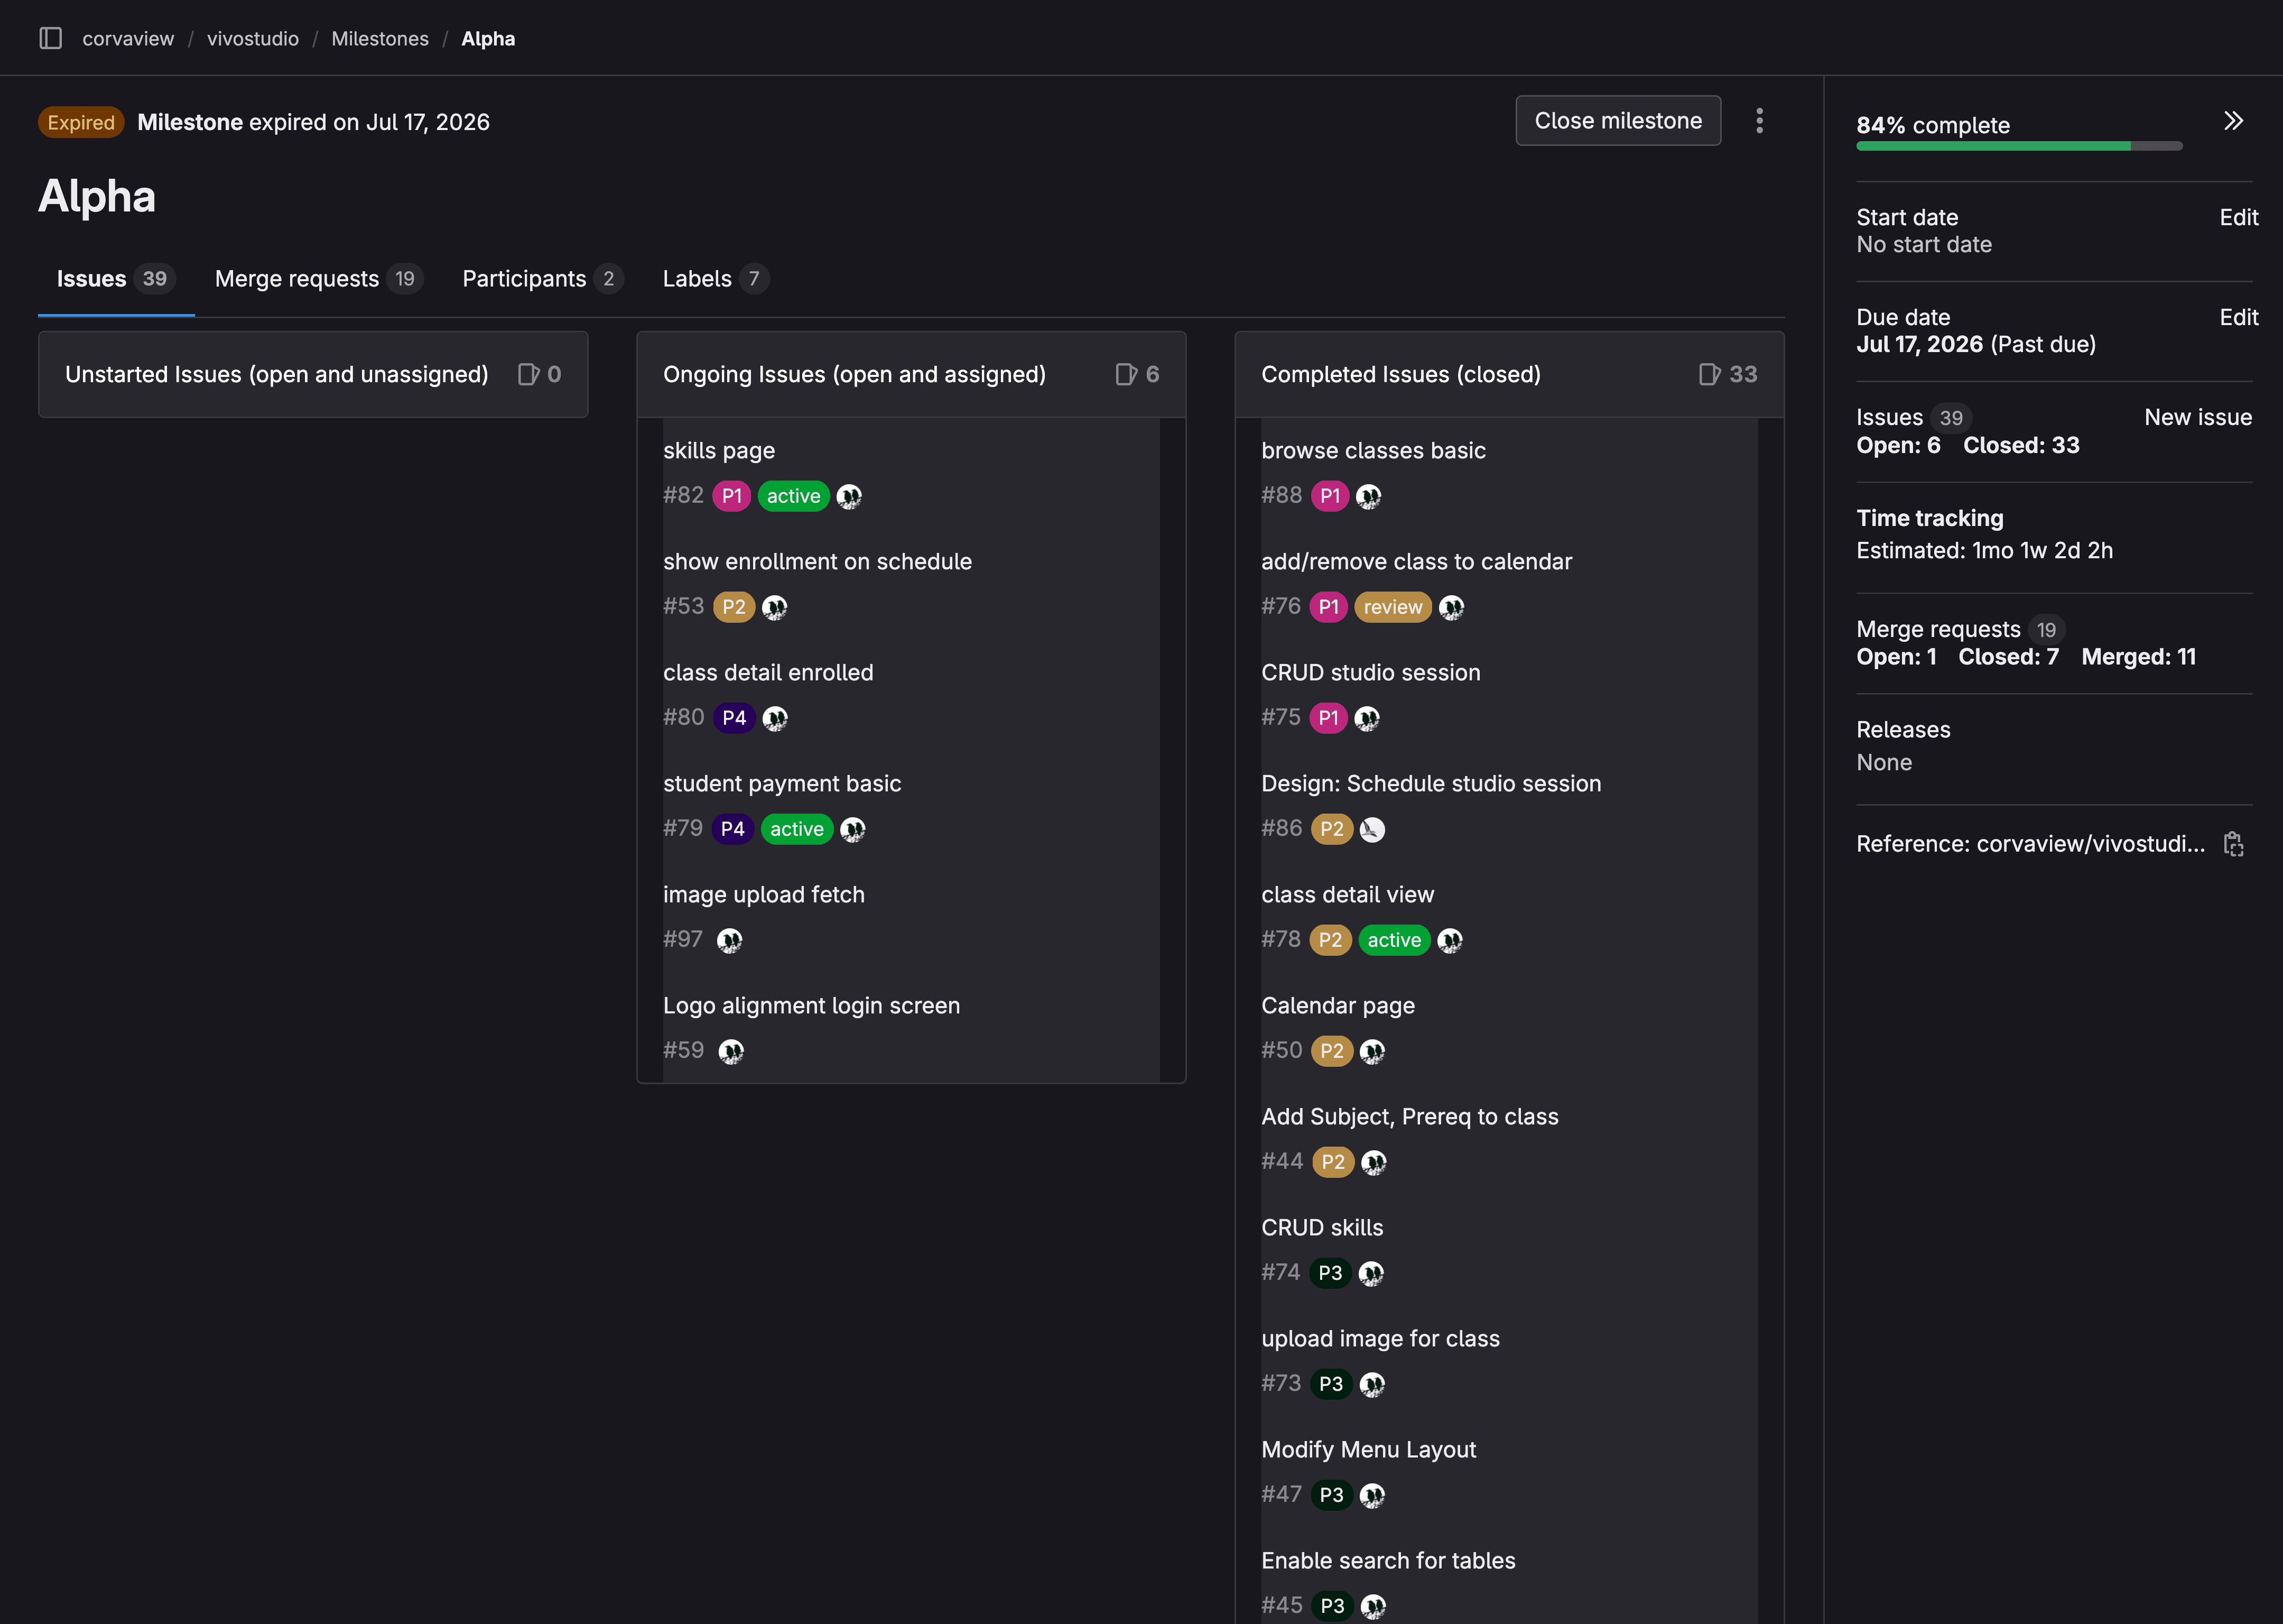Collapse the right sidebar with double chevron
The image size is (2283, 1624).
click(2233, 121)
